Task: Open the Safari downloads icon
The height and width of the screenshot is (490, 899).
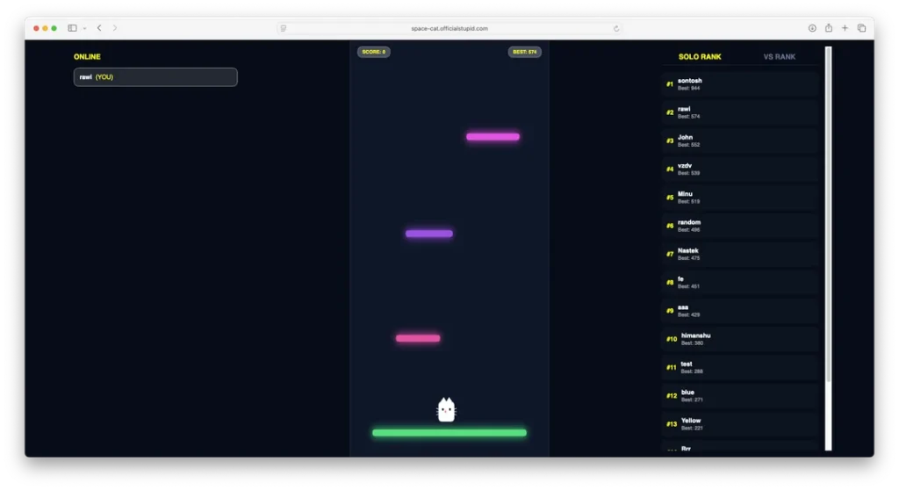Action: [812, 28]
